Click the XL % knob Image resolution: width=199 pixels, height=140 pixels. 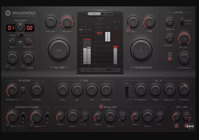[x=133, y=22]
